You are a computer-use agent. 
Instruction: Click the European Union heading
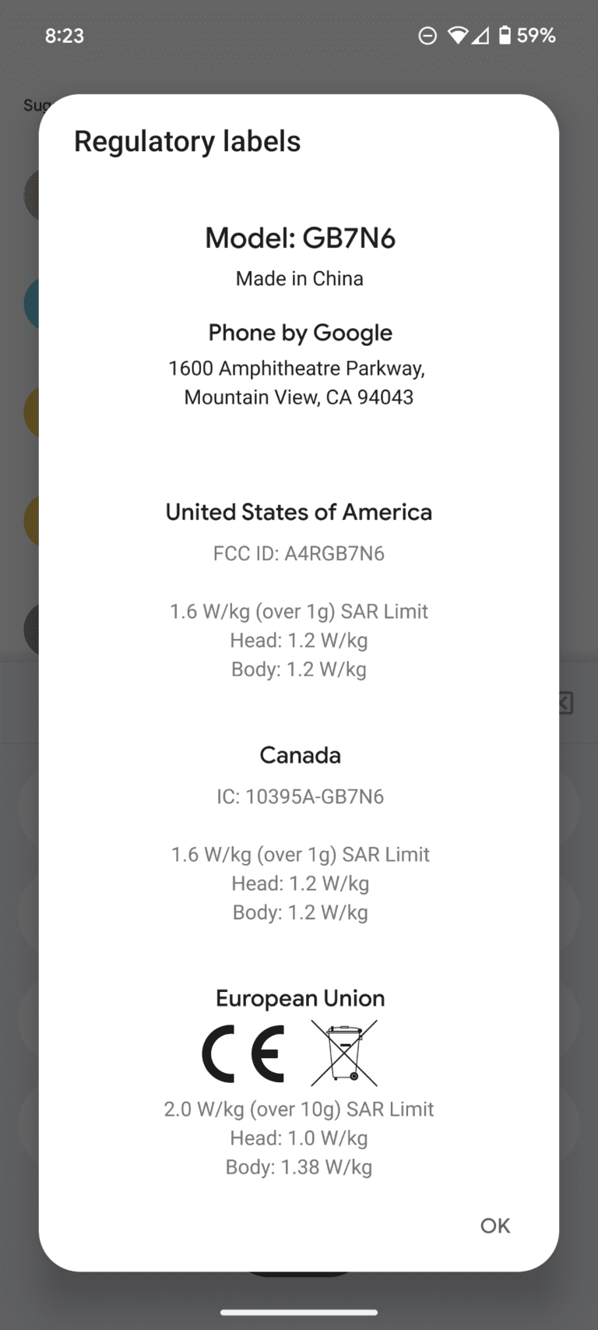coord(300,998)
